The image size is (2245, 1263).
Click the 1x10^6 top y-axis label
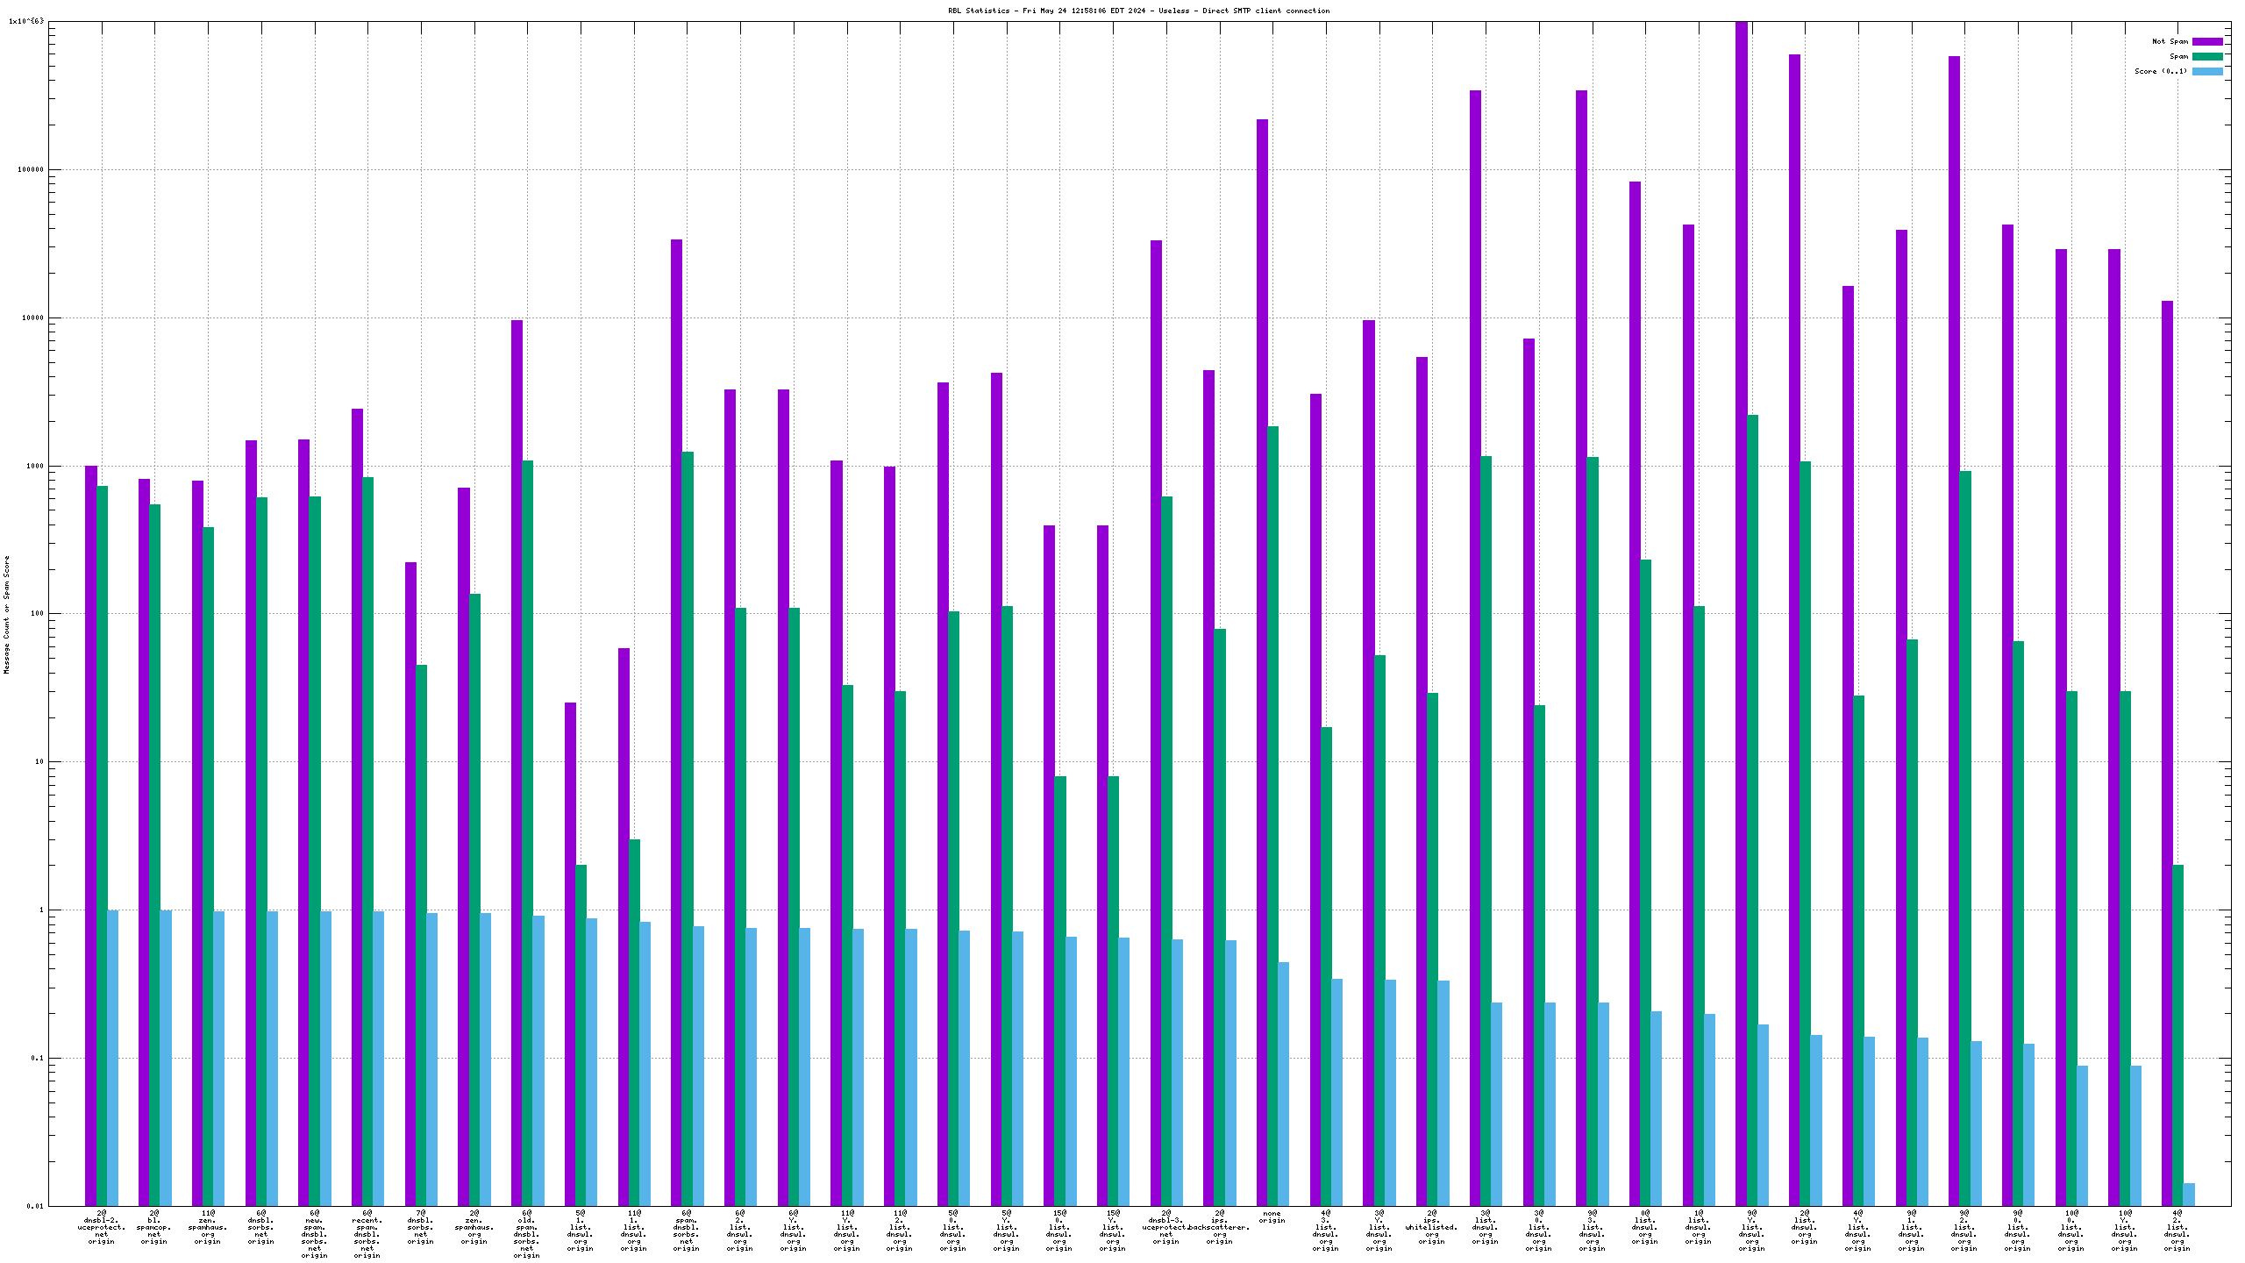click(x=25, y=21)
